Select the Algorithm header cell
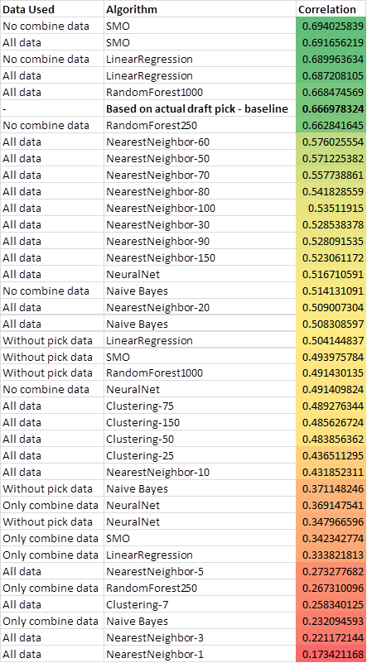Viewport: 367px width, 663px height. coord(200,9)
